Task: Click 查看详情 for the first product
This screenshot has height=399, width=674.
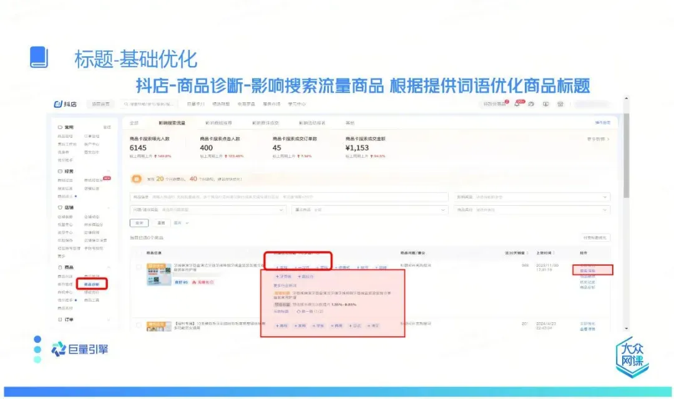Action: (x=588, y=271)
